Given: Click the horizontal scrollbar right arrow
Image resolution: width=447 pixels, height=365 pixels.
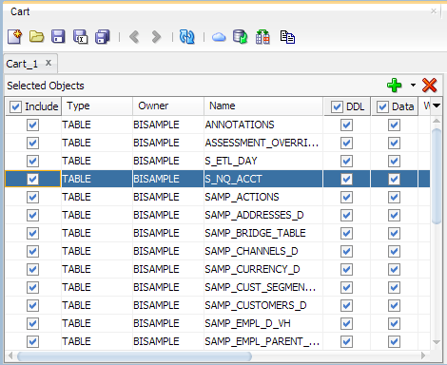Looking at the screenshot, I should click(x=423, y=355).
